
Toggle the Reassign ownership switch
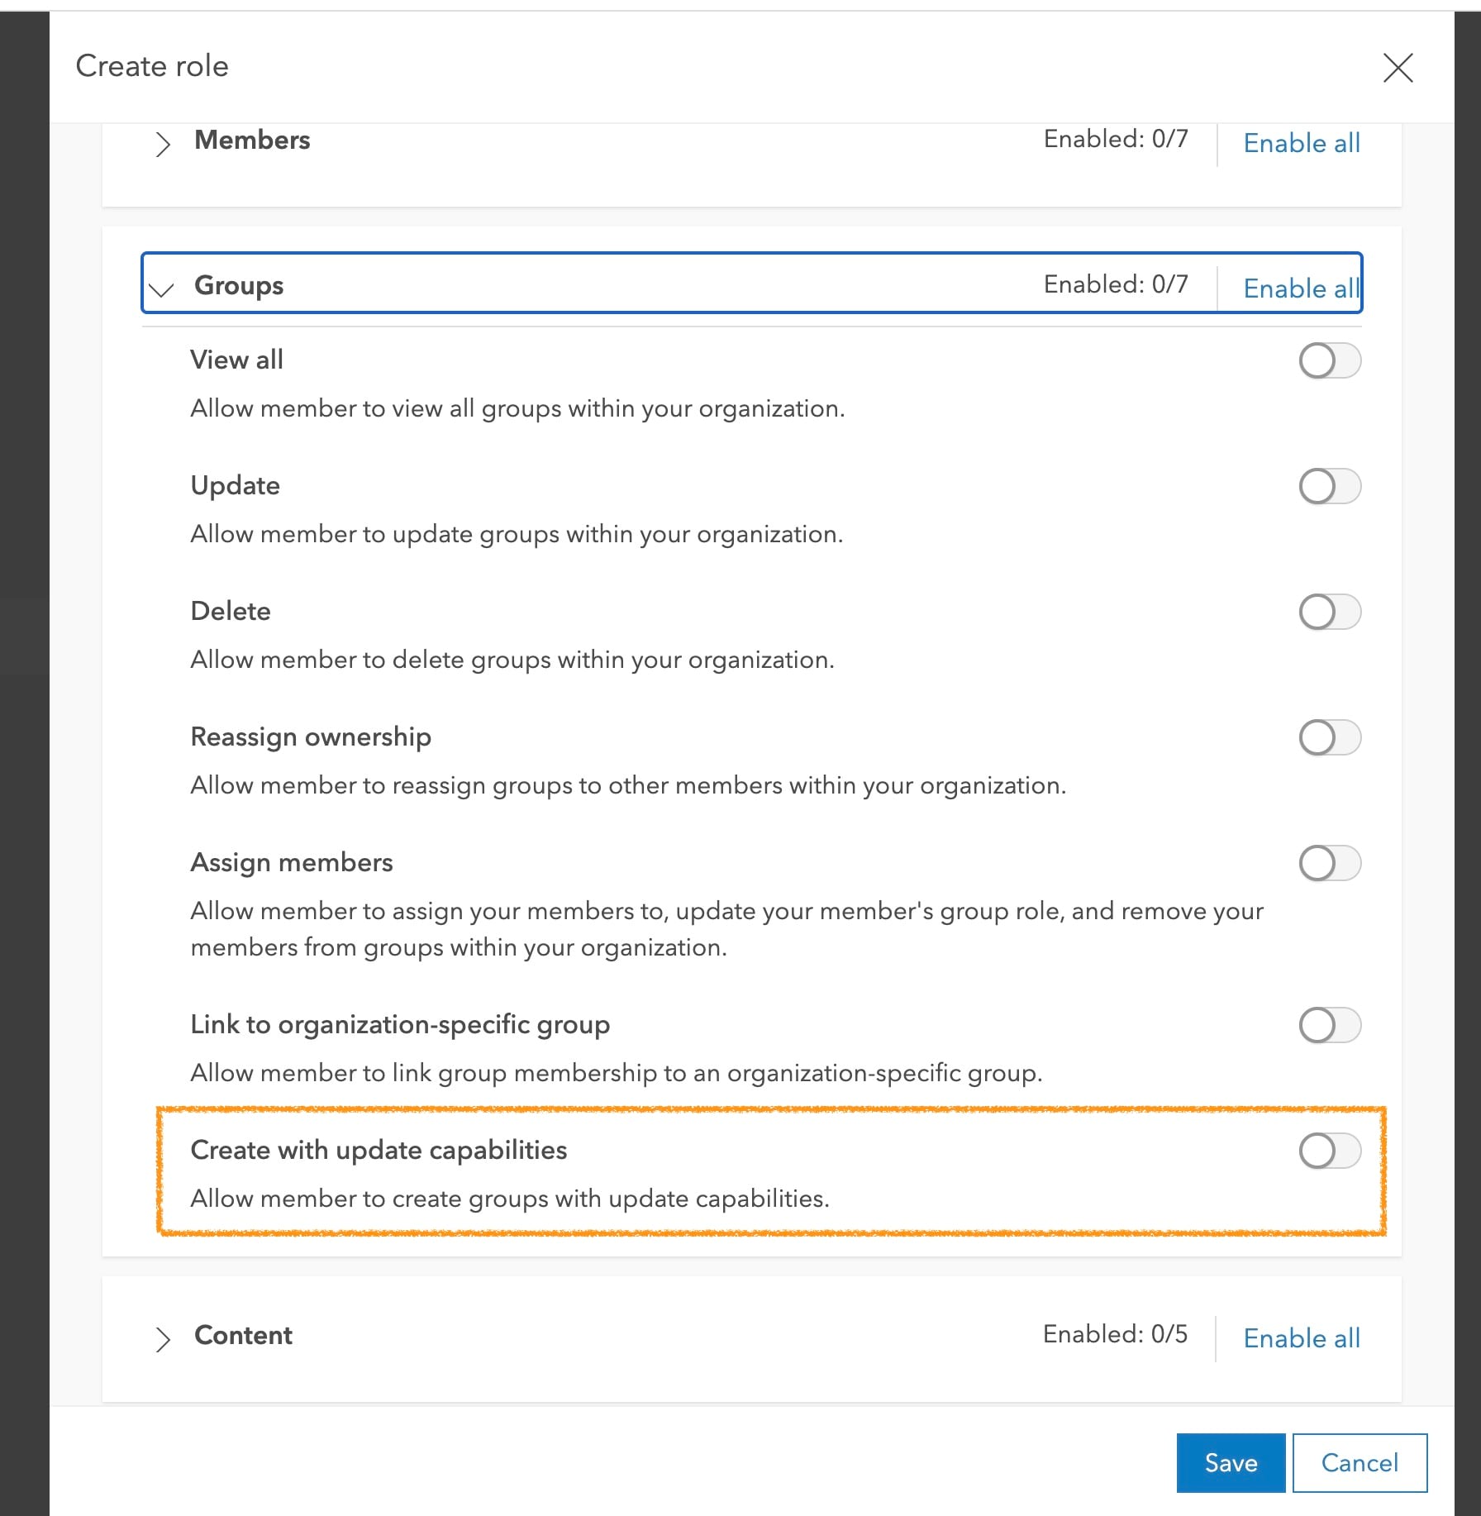[x=1329, y=737]
